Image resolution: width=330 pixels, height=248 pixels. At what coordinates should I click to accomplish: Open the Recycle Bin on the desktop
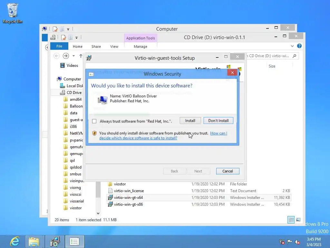coord(13,13)
